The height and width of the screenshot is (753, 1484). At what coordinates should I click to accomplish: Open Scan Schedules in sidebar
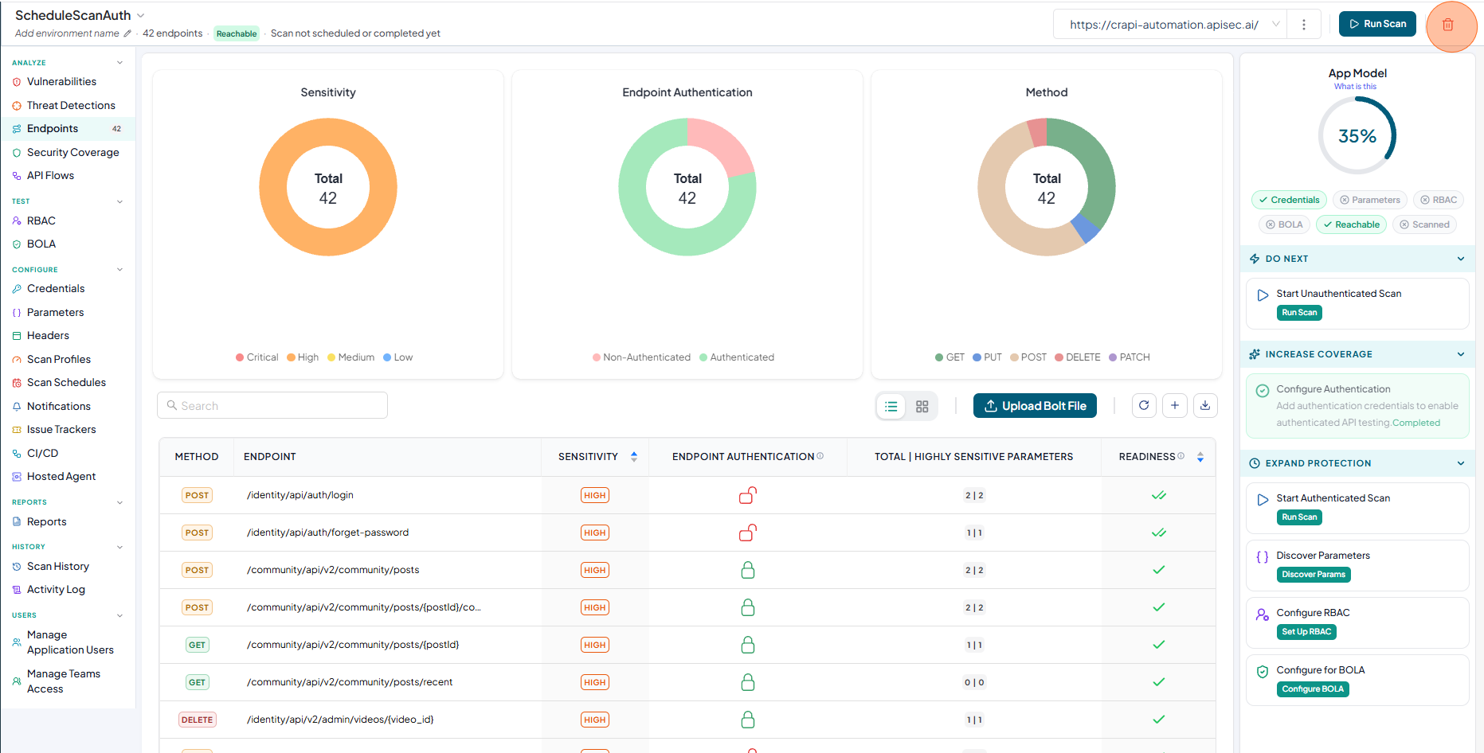pos(66,383)
